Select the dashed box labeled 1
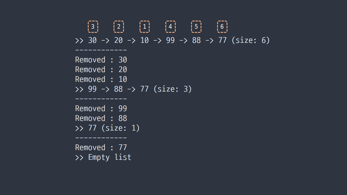This screenshot has height=195, width=347. click(x=144, y=27)
